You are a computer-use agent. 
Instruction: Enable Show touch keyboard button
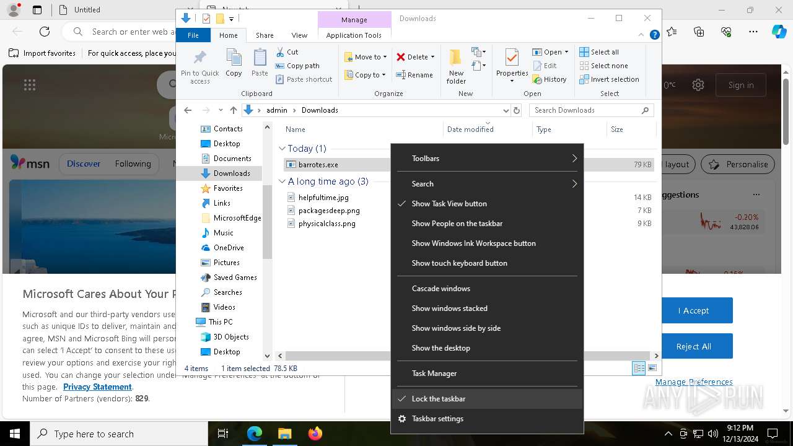click(488, 263)
